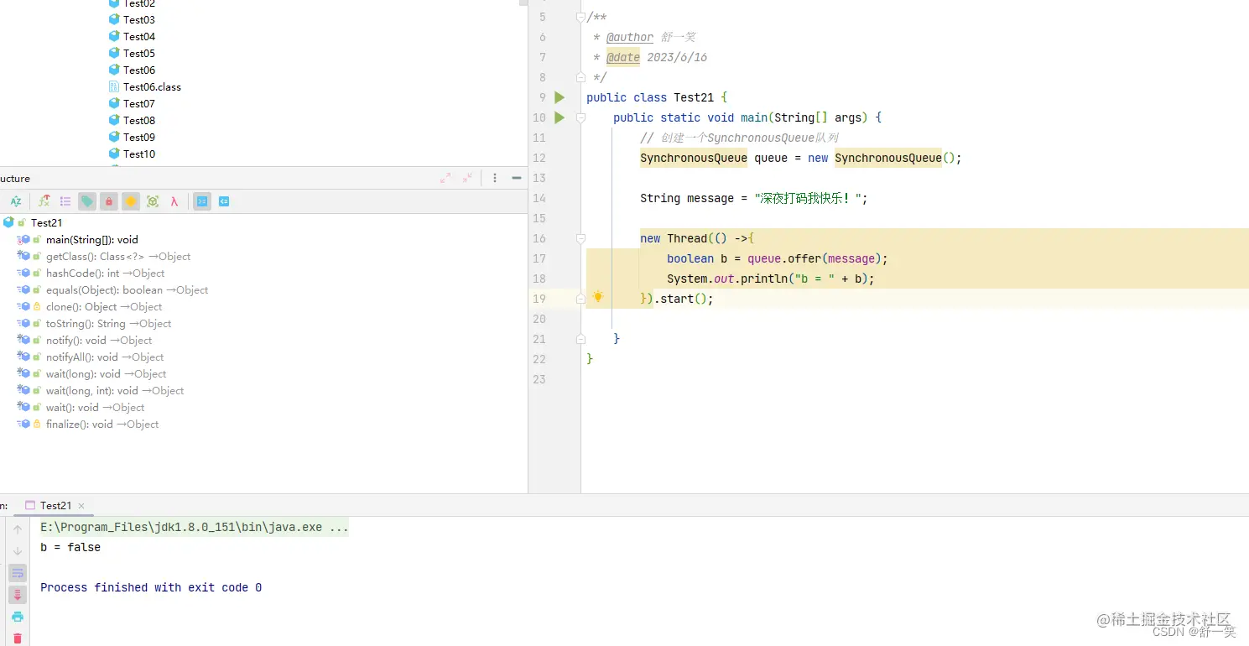Toggle scroll to end in Run console

pyautogui.click(x=18, y=595)
